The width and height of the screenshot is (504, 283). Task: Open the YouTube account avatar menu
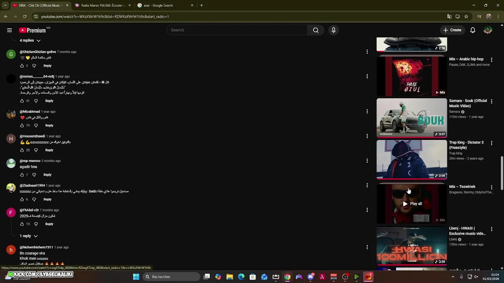point(488,30)
